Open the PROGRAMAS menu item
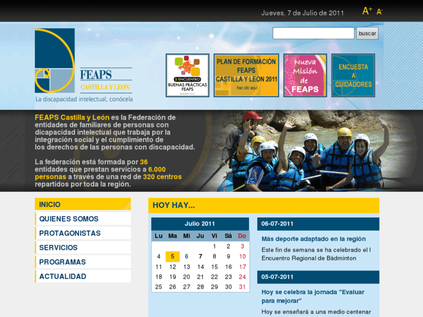 click(x=83, y=262)
